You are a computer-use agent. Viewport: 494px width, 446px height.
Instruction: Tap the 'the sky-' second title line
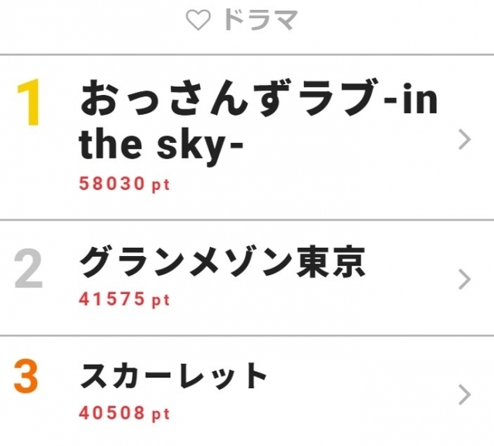pos(161,146)
